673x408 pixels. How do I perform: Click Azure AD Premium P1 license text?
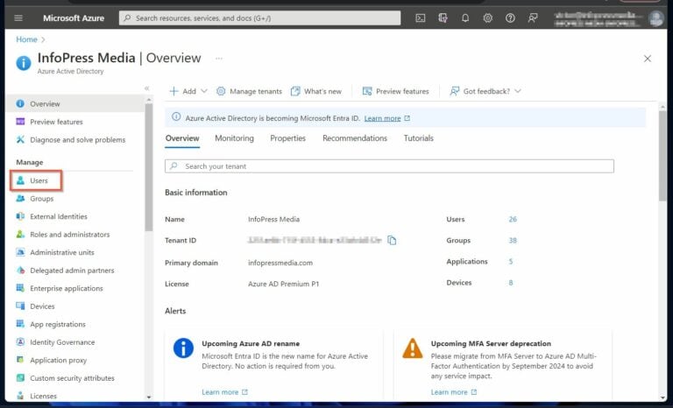coord(283,284)
